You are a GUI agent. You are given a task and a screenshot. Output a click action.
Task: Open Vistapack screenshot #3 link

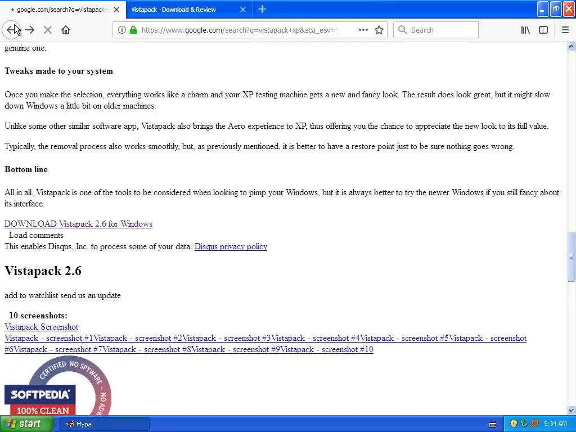point(227,338)
